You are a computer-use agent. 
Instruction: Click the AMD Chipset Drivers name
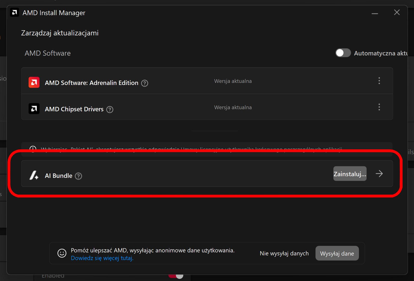(x=74, y=109)
